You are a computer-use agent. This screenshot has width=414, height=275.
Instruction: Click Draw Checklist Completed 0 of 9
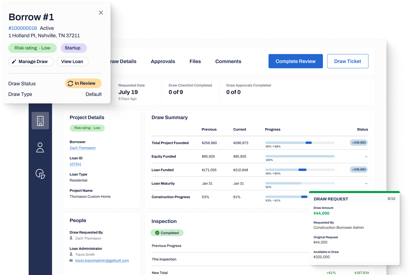(x=176, y=92)
